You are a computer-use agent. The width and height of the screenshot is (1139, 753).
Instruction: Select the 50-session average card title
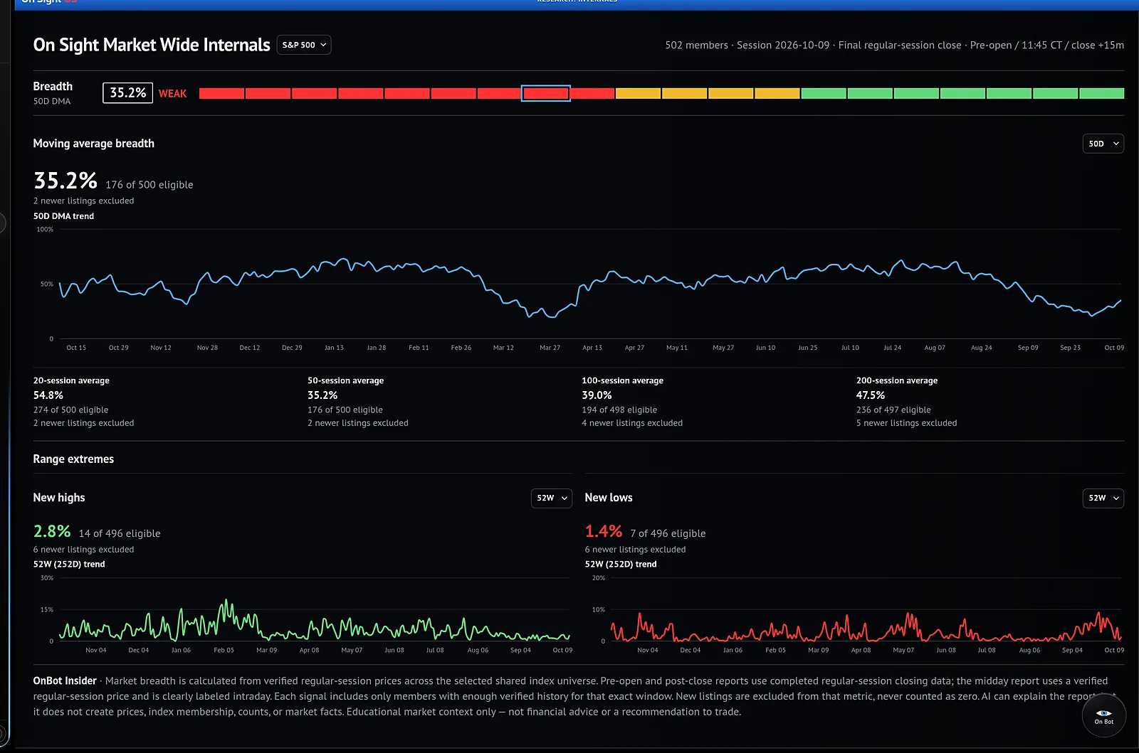(345, 380)
